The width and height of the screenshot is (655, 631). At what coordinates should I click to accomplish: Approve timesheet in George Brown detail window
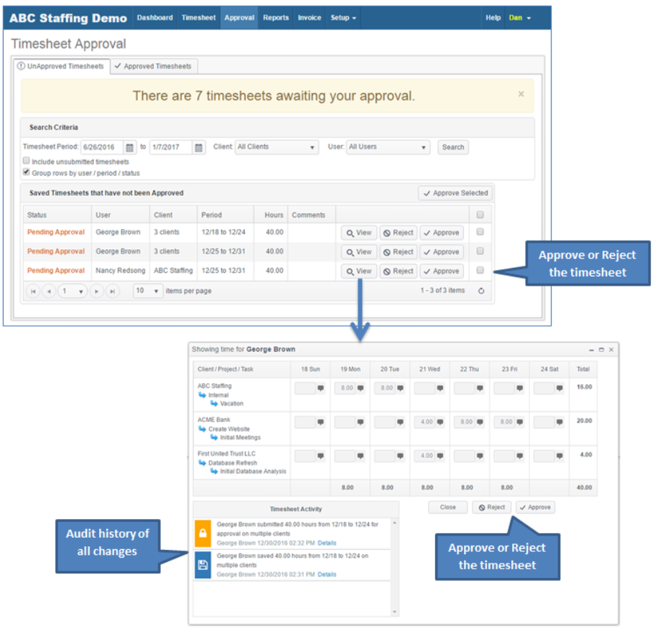[535, 508]
